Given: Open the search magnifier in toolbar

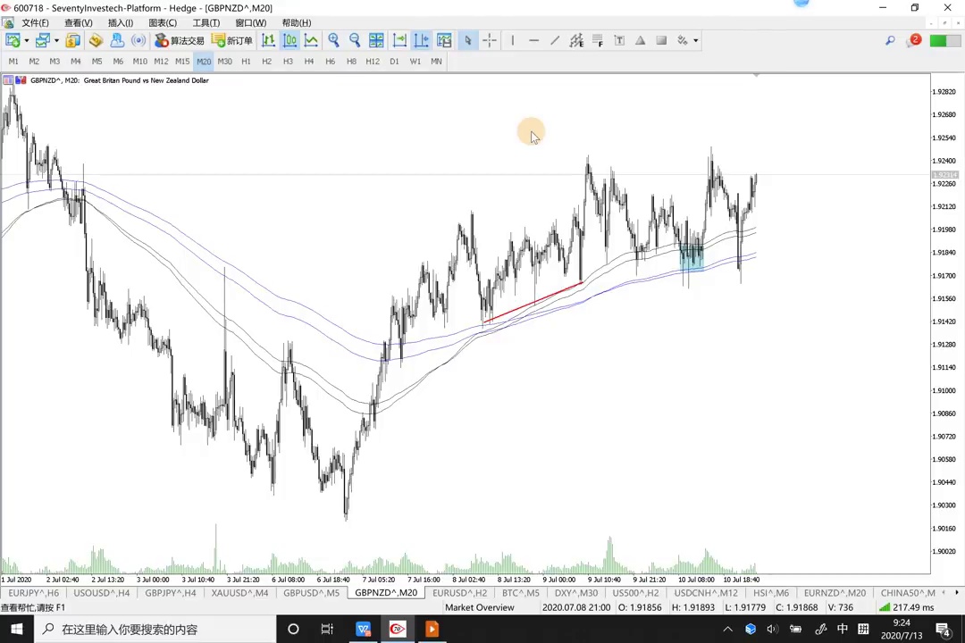Looking at the screenshot, I should point(890,40).
